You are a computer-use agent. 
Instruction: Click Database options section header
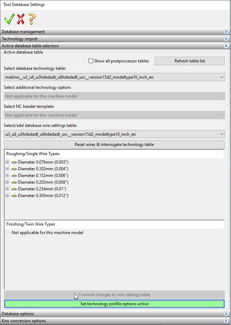coord(115,314)
